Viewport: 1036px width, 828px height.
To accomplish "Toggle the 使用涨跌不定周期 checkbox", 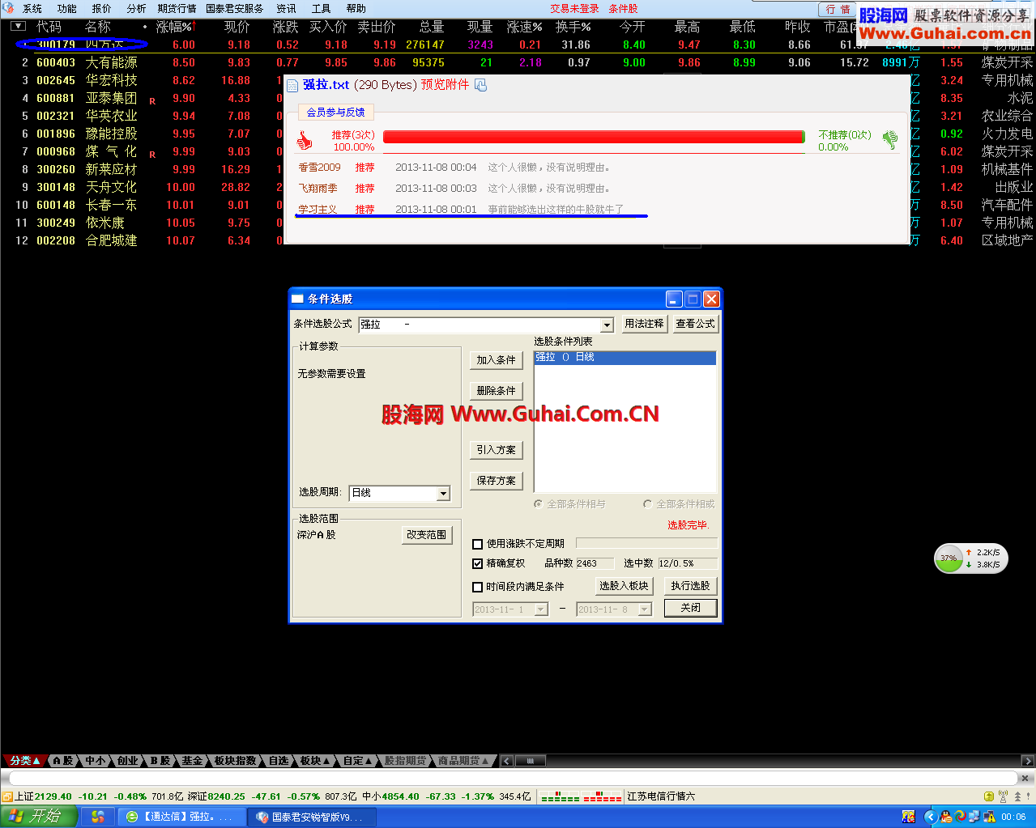I will tap(478, 544).
